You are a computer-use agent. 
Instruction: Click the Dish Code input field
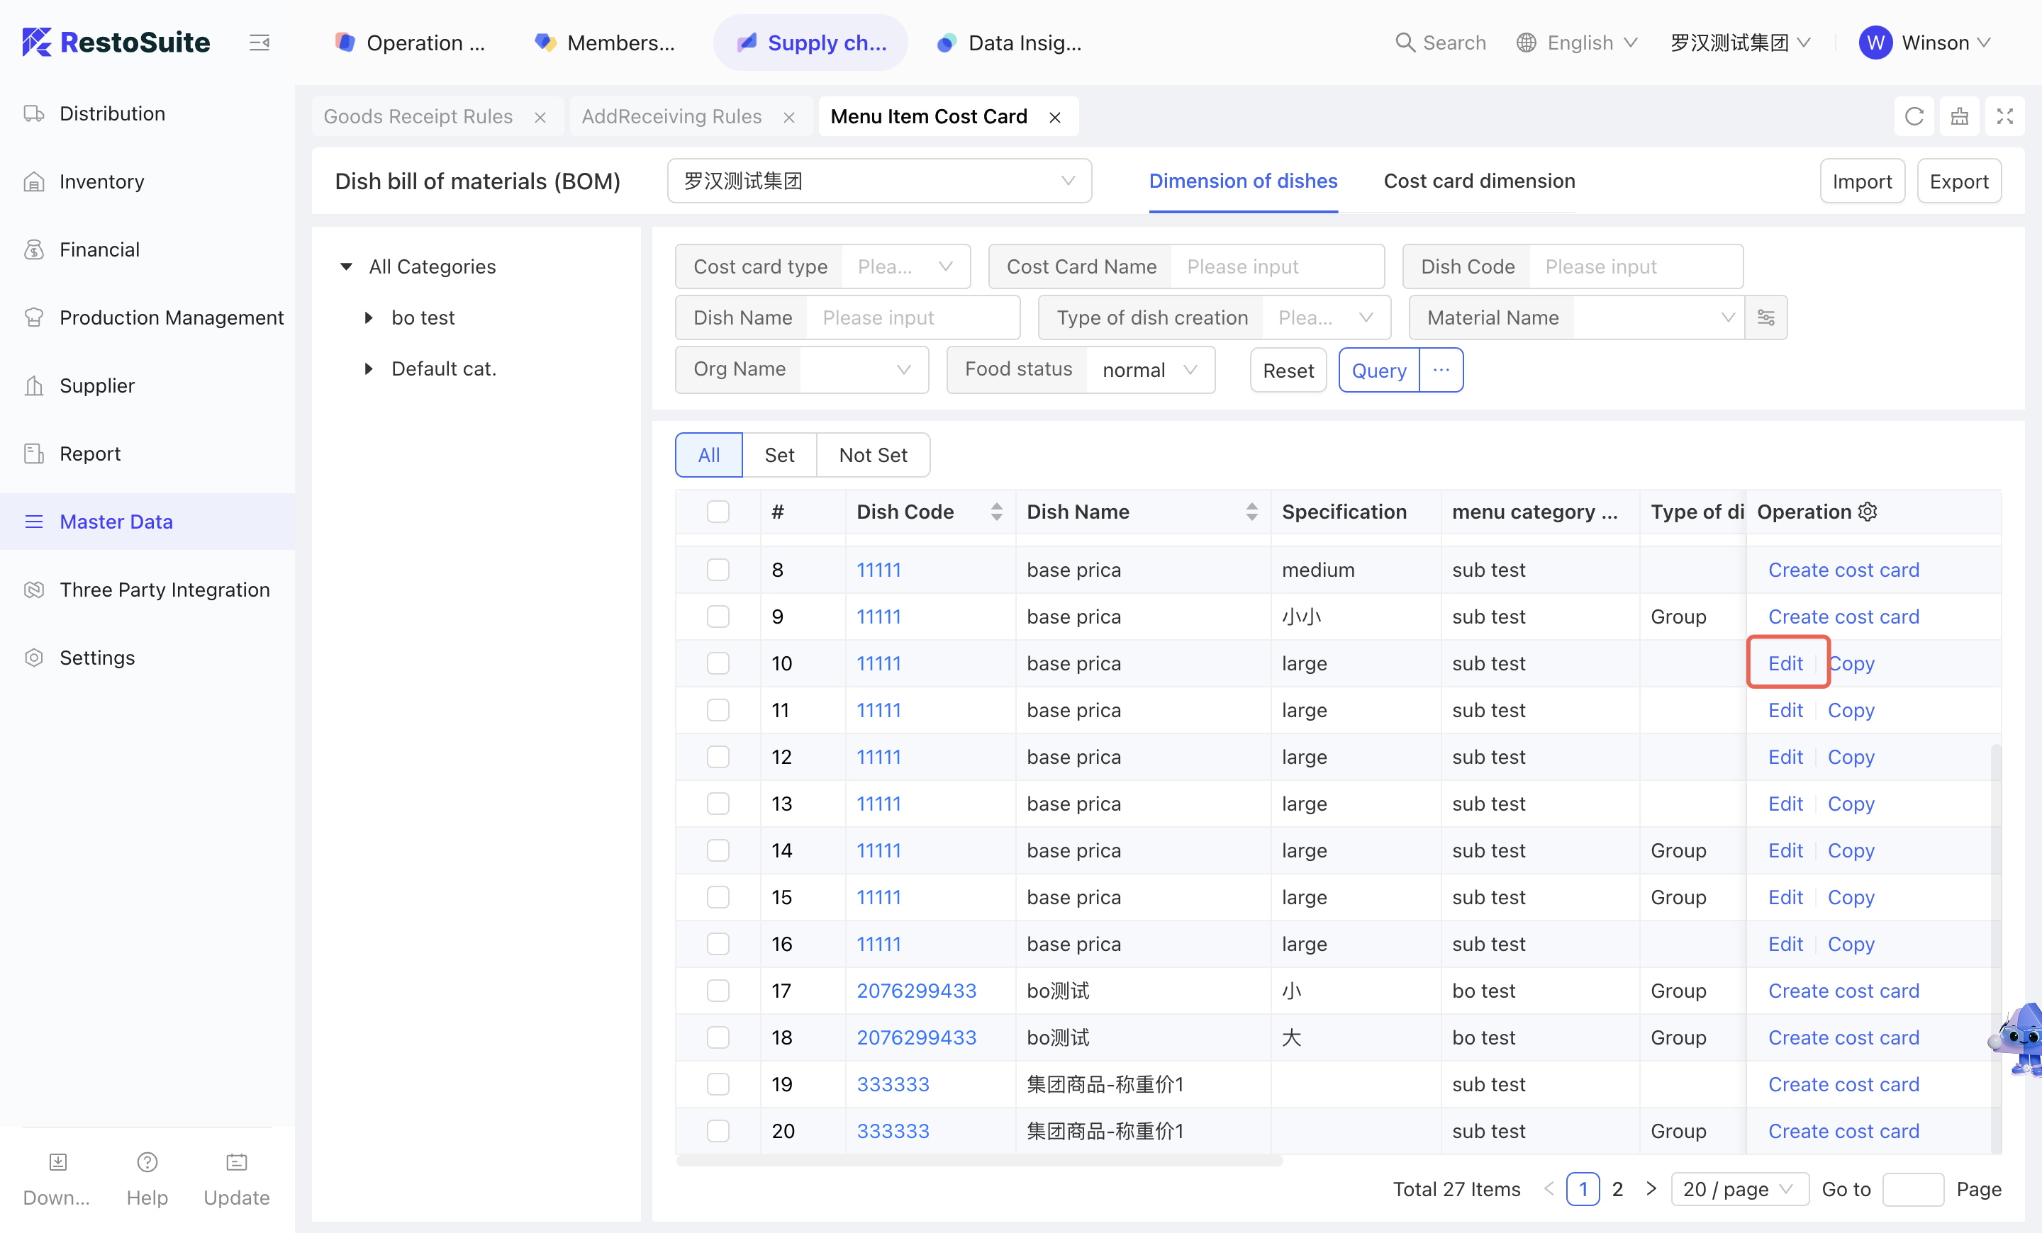tap(1634, 266)
